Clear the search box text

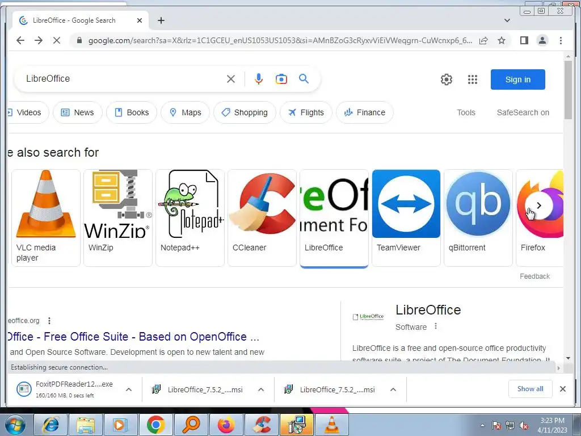click(x=231, y=79)
